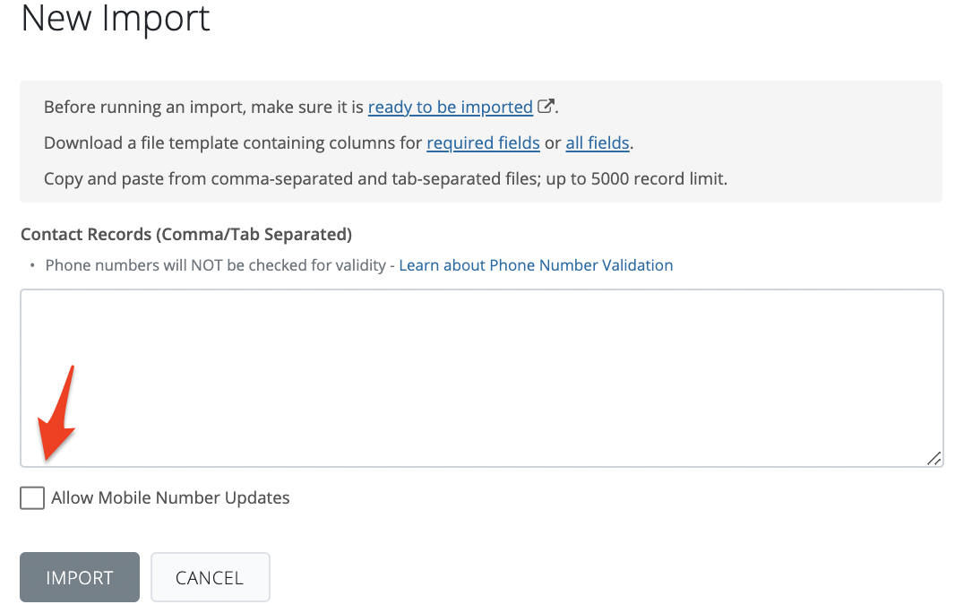Click the '5000 record limit' instruction line
Viewport: 955px width, 613px height.
coord(385,178)
